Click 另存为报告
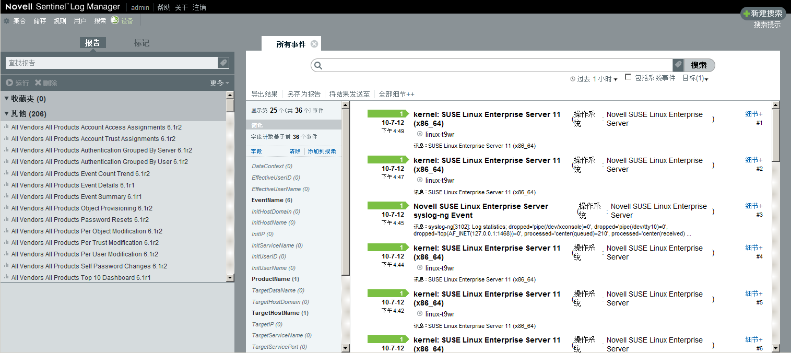The height and width of the screenshot is (353, 791). pos(304,94)
